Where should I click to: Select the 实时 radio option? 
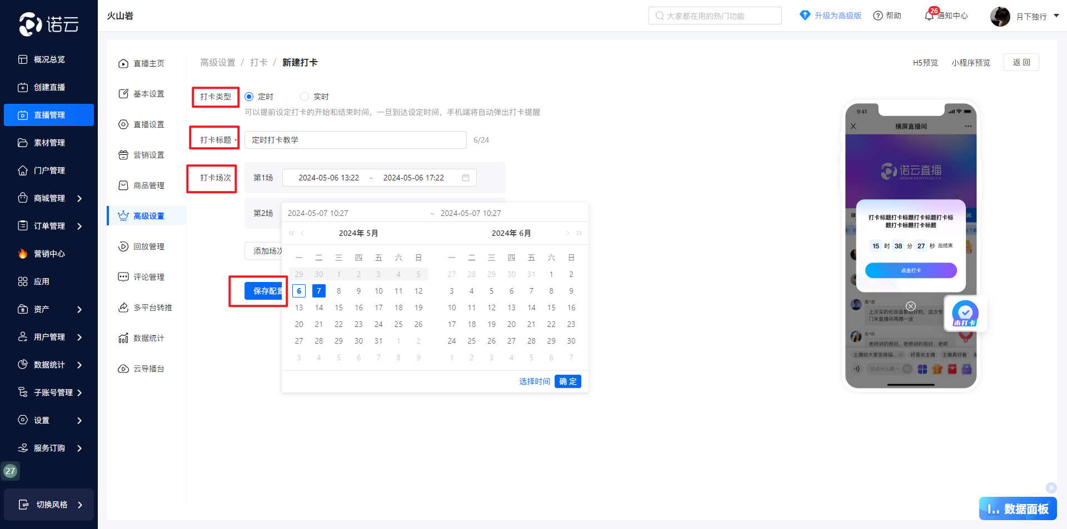click(x=305, y=97)
